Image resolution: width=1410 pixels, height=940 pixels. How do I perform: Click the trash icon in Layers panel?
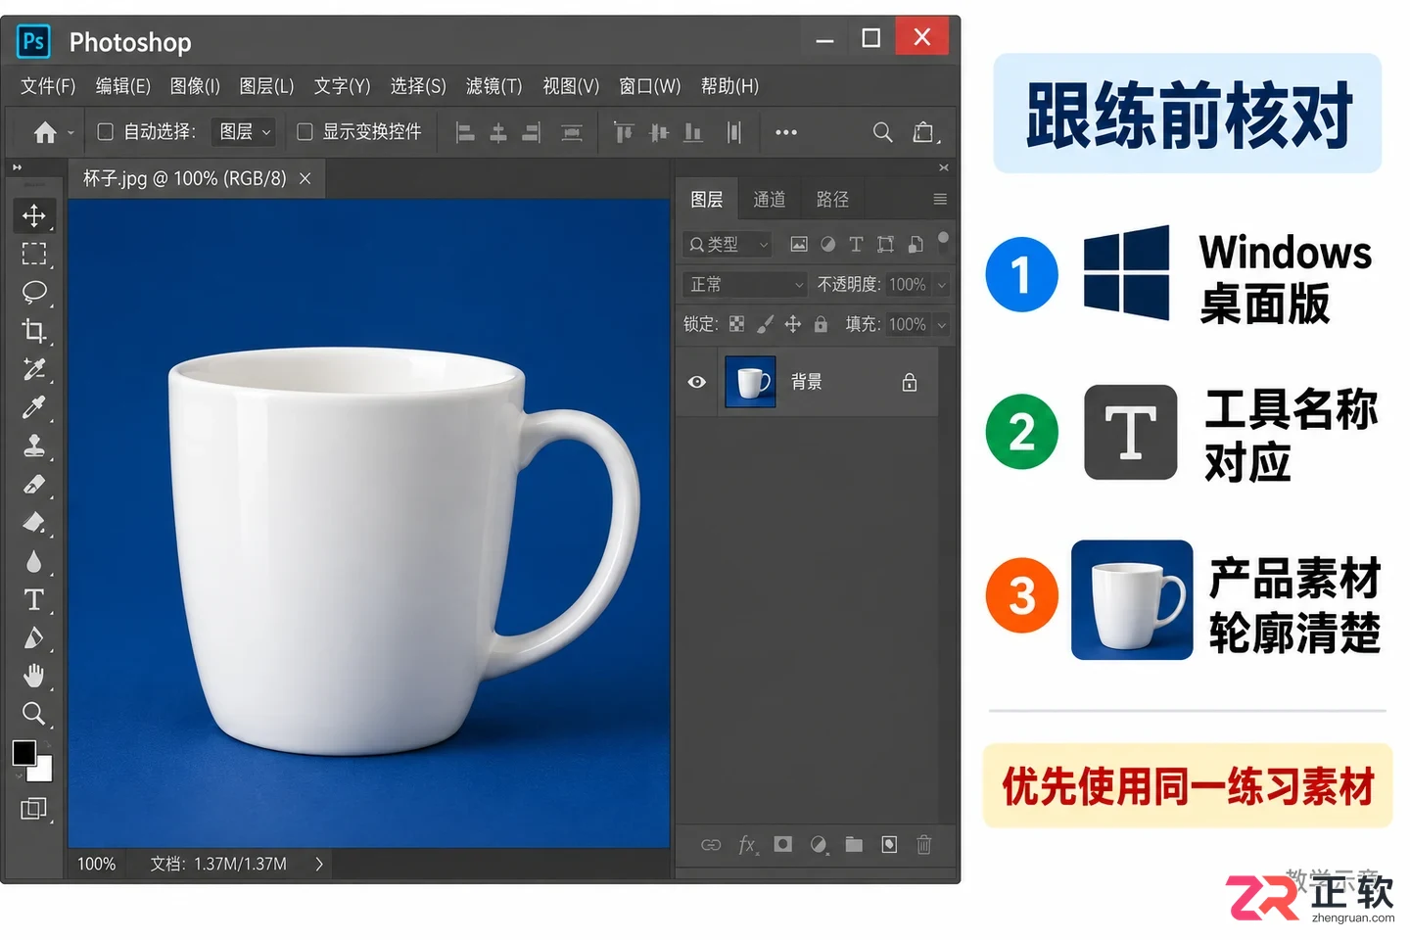pyautogui.click(x=923, y=844)
